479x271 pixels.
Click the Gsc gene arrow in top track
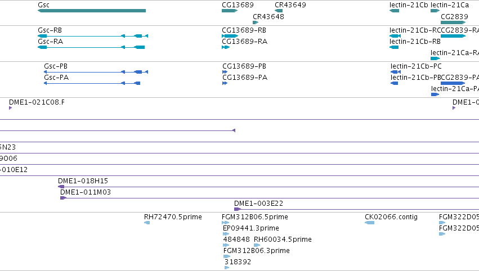92,11
